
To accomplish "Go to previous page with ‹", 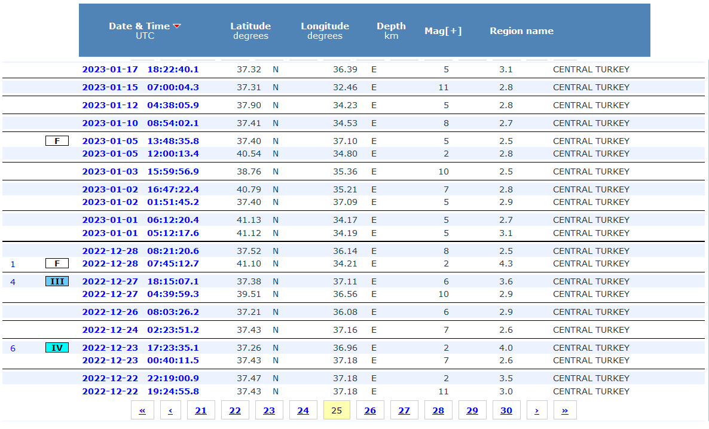I will click(x=170, y=410).
